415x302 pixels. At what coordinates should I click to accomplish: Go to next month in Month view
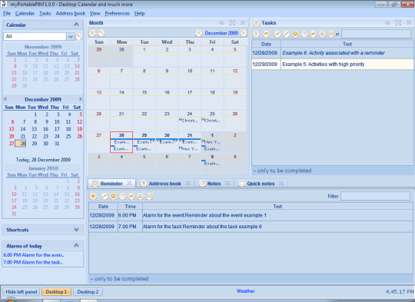(x=243, y=33)
